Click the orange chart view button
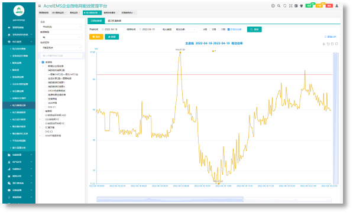 pyautogui.click(x=96, y=37)
